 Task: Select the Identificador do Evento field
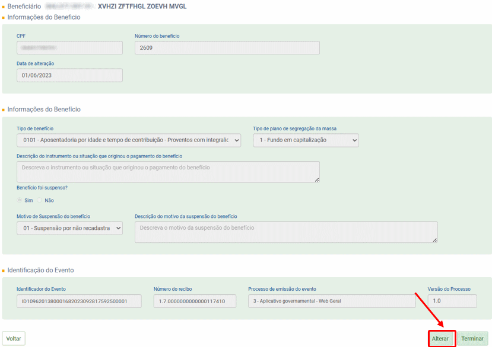(x=79, y=301)
